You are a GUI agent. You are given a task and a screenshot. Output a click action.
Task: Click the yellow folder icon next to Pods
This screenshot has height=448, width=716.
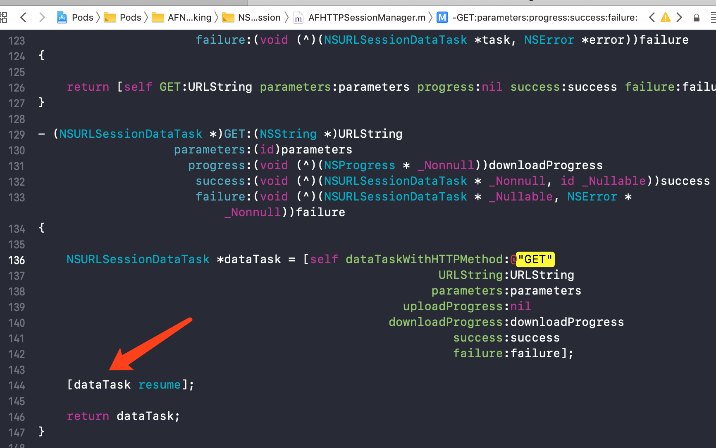pos(110,17)
